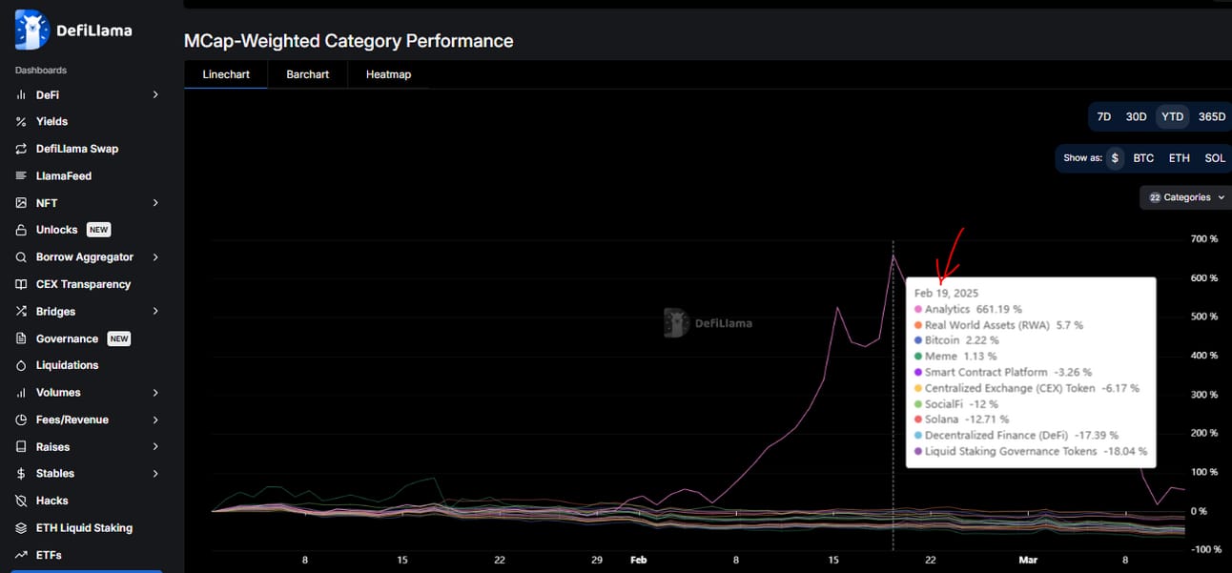The height and width of the screenshot is (573, 1232).
Task: Open the Yields dashboard link
Action: point(51,122)
